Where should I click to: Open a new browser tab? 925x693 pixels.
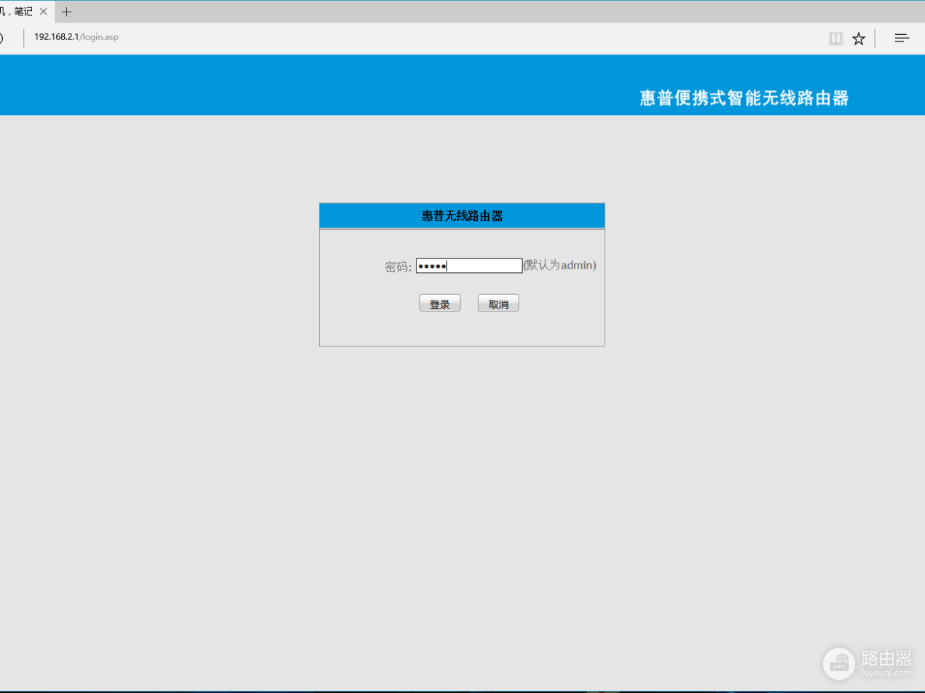tap(67, 12)
